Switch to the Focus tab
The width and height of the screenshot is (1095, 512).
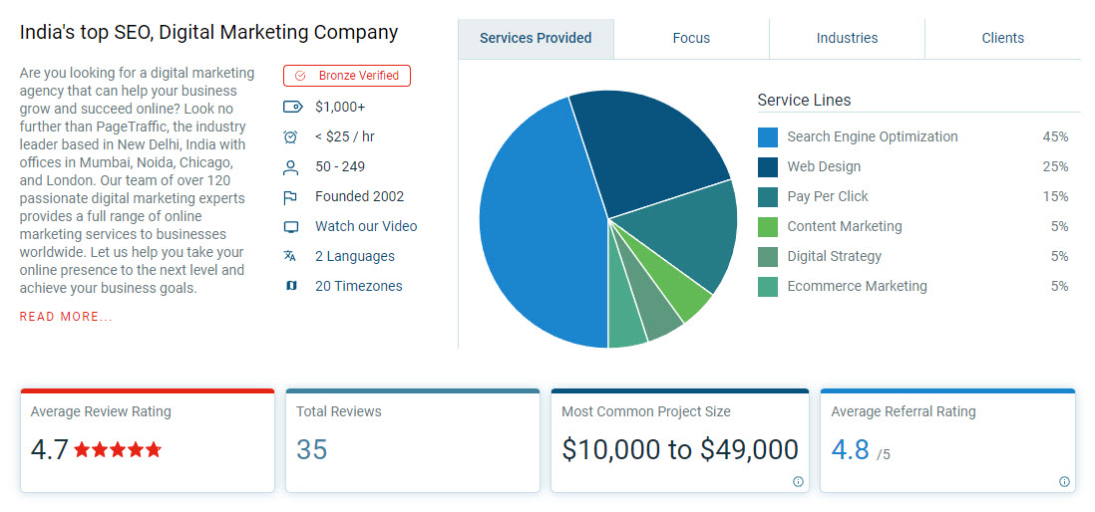click(x=691, y=38)
